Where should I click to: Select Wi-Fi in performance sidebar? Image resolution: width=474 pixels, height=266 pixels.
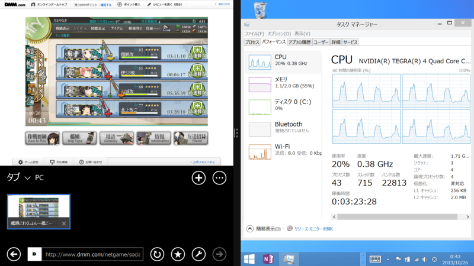[x=283, y=151]
